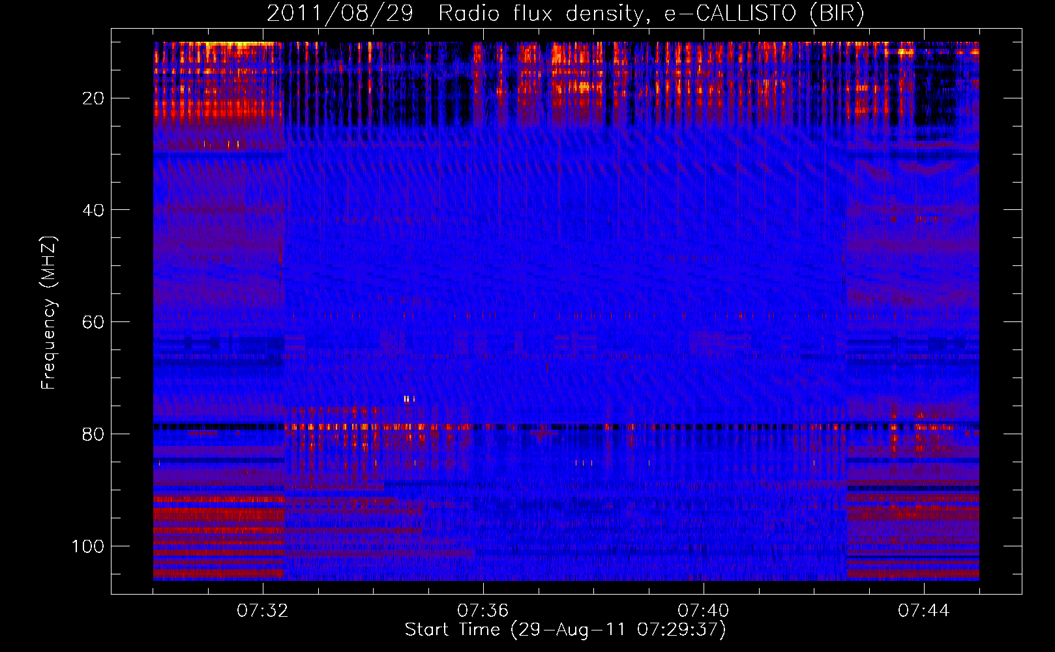Click the 20 MHz frequency tick label
Image resolution: width=1055 pixels, height=652 pixels.
[93, 98]
